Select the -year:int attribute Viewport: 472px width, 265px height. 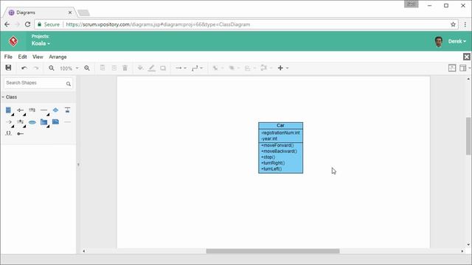(x=269, y=139)
